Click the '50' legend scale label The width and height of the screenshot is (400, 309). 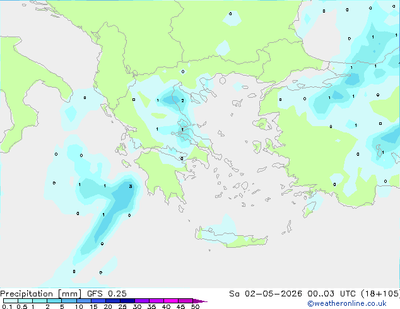195,306
